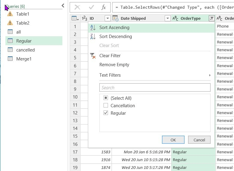The height and width of the screenshot is (171, 234).
Task: Click the ID column data type icon
Action: click(84, 18)
